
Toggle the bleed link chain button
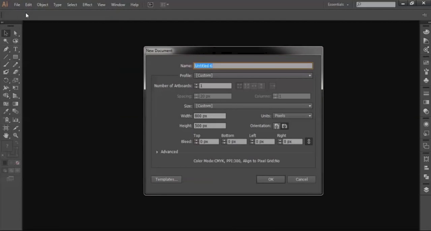(x=309, y=141)
